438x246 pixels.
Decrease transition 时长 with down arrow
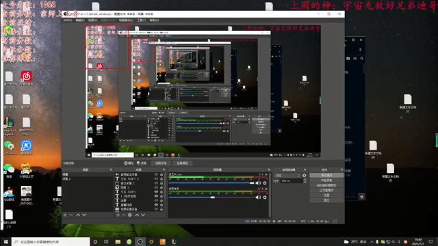[305, 182]
